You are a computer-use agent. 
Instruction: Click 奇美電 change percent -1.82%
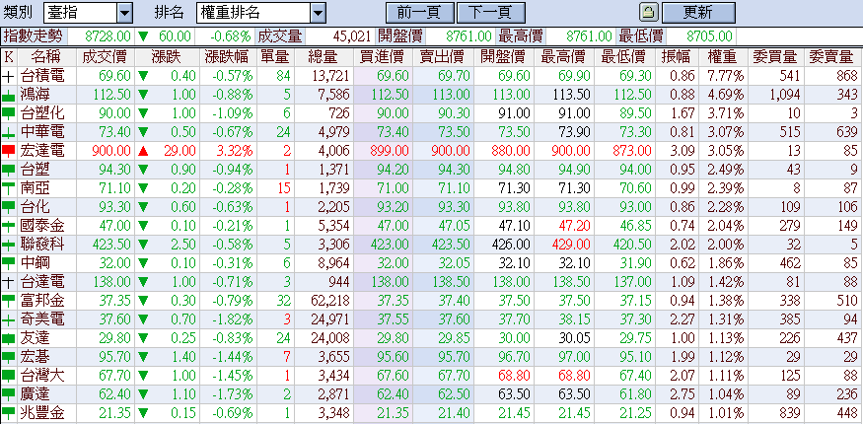tap(231, 319)
